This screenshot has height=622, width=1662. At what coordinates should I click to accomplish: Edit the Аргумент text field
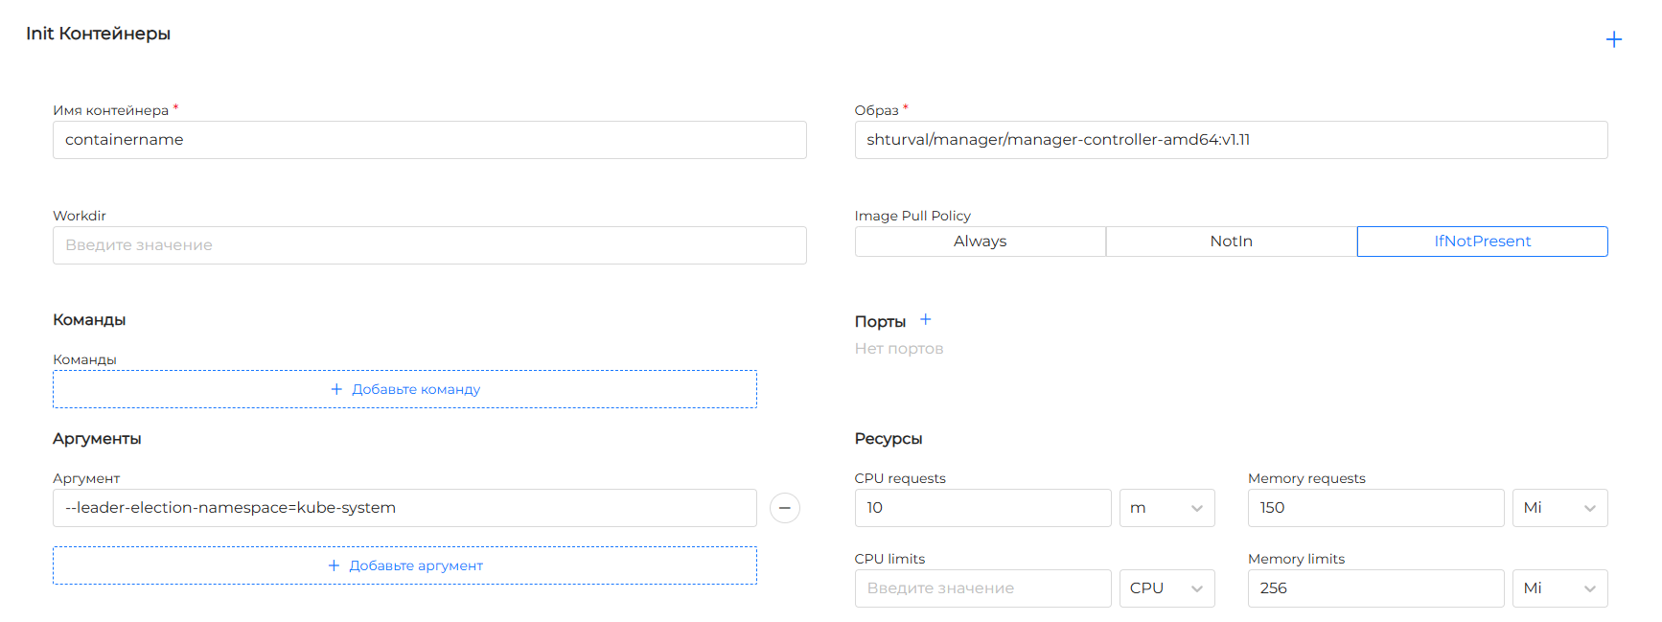tap(404, 508)
